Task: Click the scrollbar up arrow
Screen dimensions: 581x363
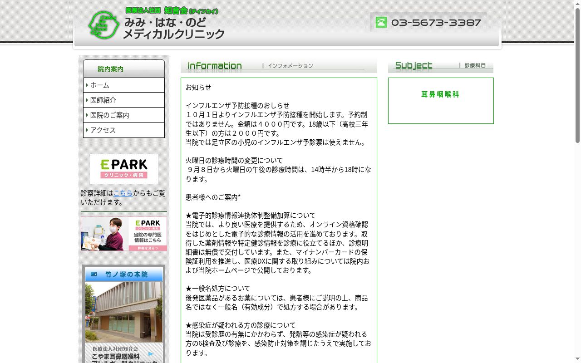Action: (x=577, y=4)
